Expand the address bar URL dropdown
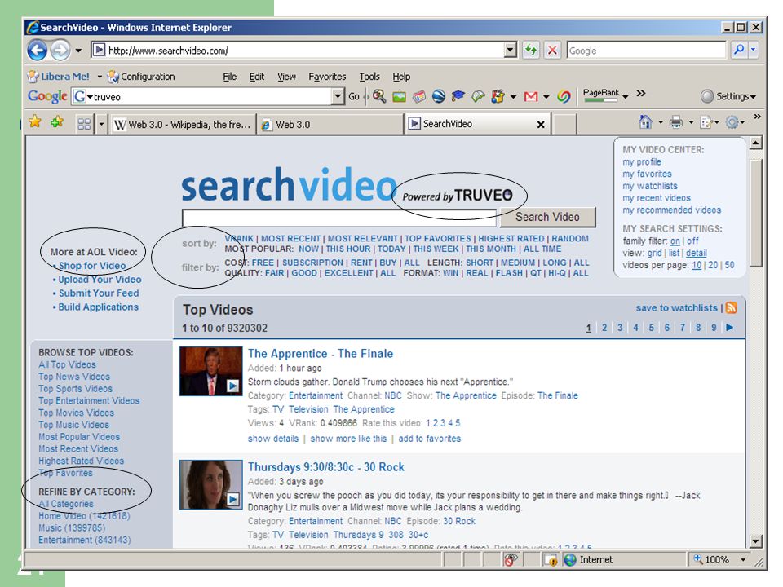The width and height of the screenshot is (783, 587). pyautogui.click(x=510, y=50)
